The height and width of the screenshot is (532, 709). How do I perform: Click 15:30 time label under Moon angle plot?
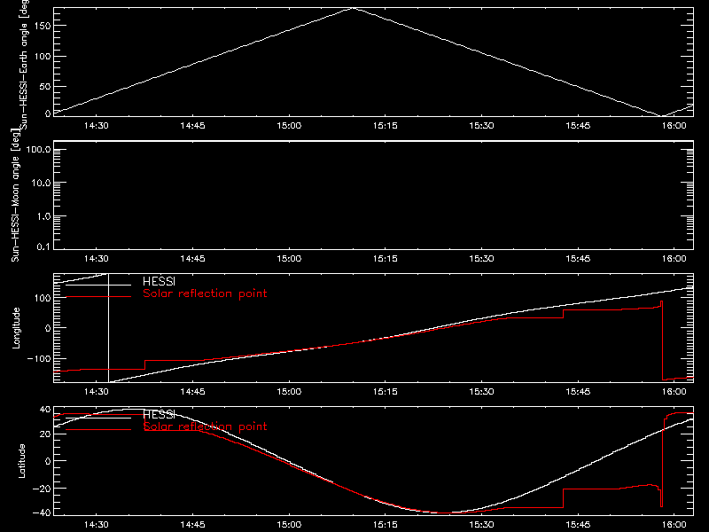481,258
